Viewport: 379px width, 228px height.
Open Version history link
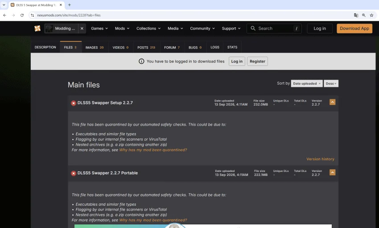pyautogui.click(x=320, y=159)
